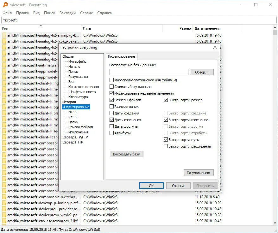Select Списки файлов in settings tree

pos(81,127)
